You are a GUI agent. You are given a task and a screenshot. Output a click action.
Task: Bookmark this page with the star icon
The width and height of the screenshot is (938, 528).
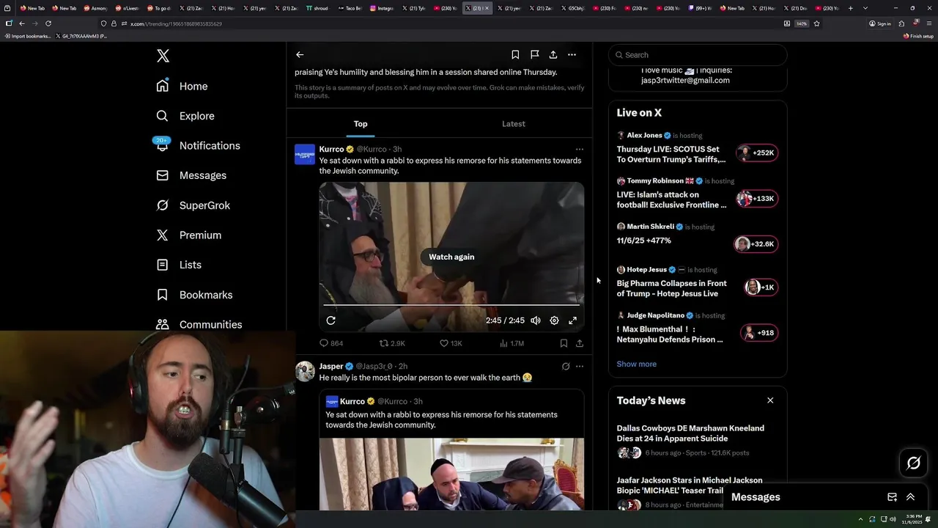(816, 23)
